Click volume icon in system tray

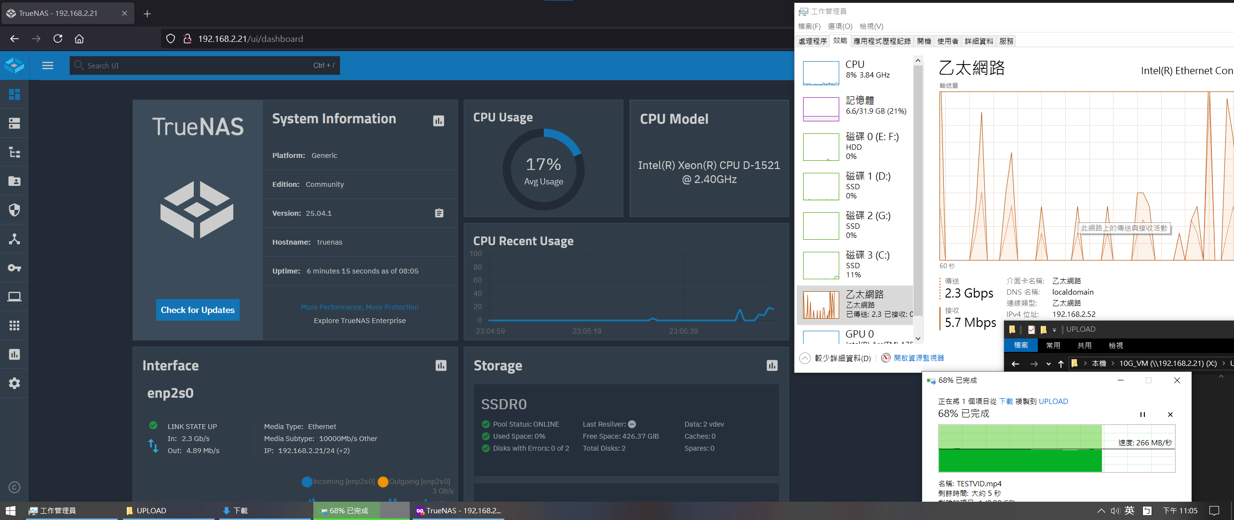pyautogui.click(x=1114, y=510)
